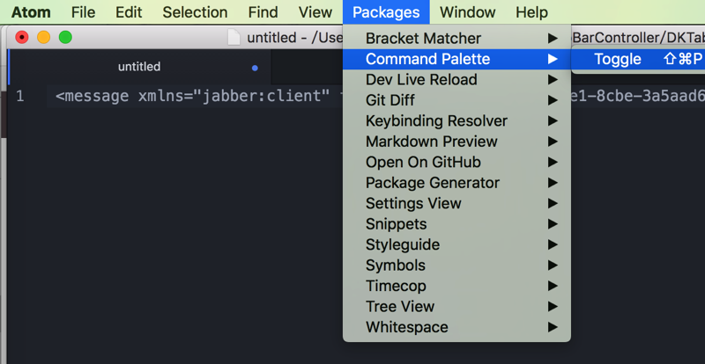Minimize the window with yellow button

43,37
